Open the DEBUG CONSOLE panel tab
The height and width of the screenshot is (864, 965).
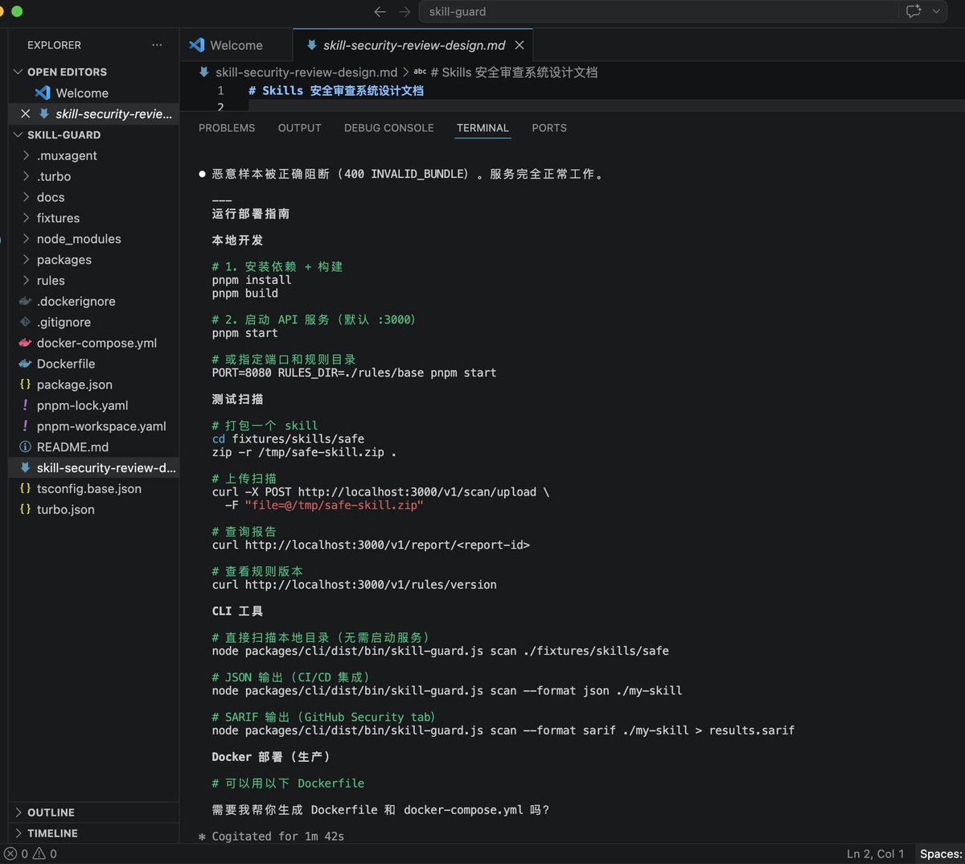(388, 128)
